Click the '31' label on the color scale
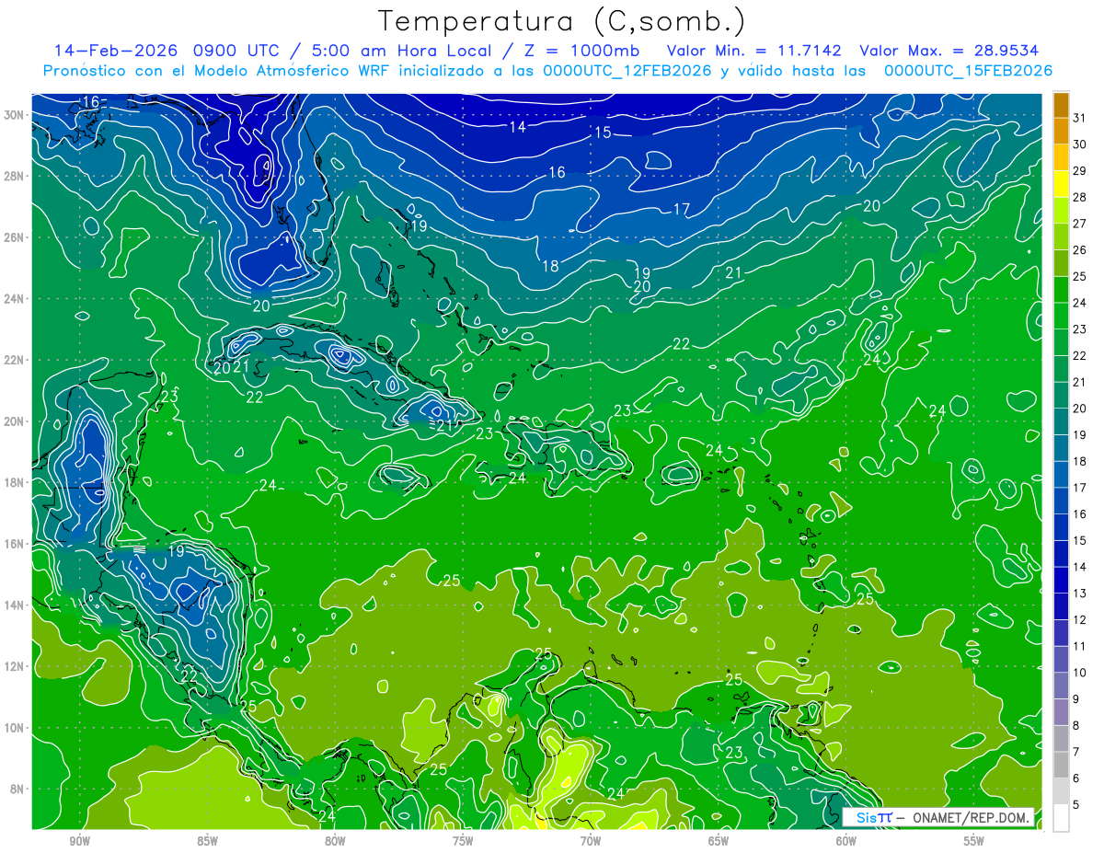Image resolution: width=1104 pixels, height=853 pixels. point(1080,117)
